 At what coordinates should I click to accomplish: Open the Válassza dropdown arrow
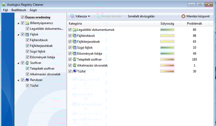[x=89, y=16]
